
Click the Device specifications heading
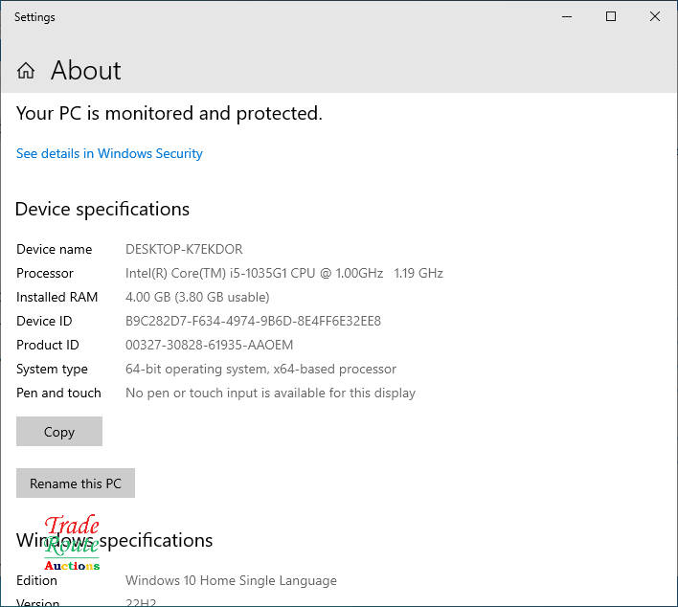[102, 209]
